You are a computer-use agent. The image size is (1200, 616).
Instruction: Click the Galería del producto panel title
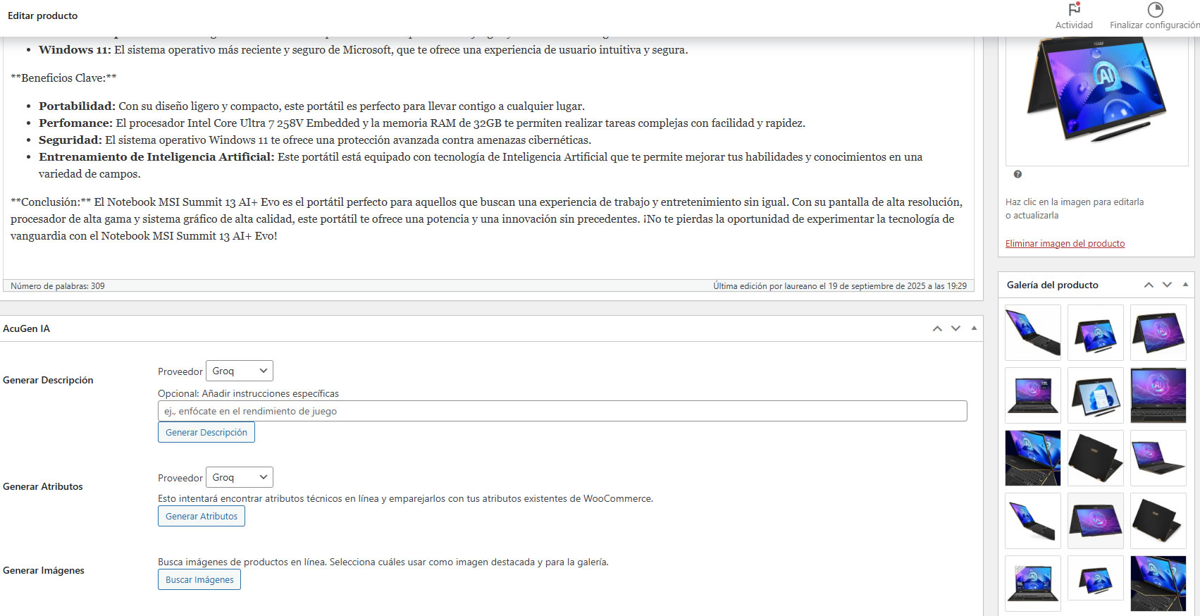[x=1053, y=285]
